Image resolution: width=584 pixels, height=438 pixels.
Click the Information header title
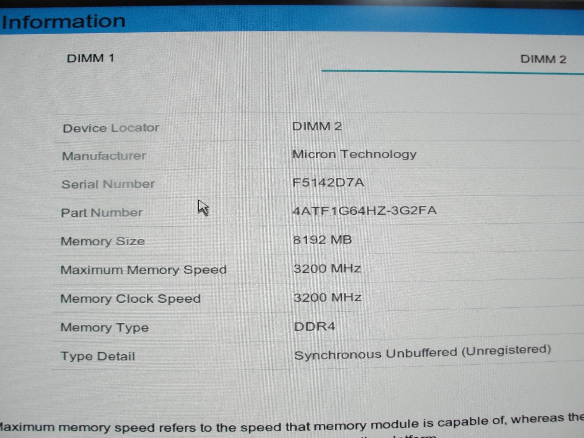(64, 21)
